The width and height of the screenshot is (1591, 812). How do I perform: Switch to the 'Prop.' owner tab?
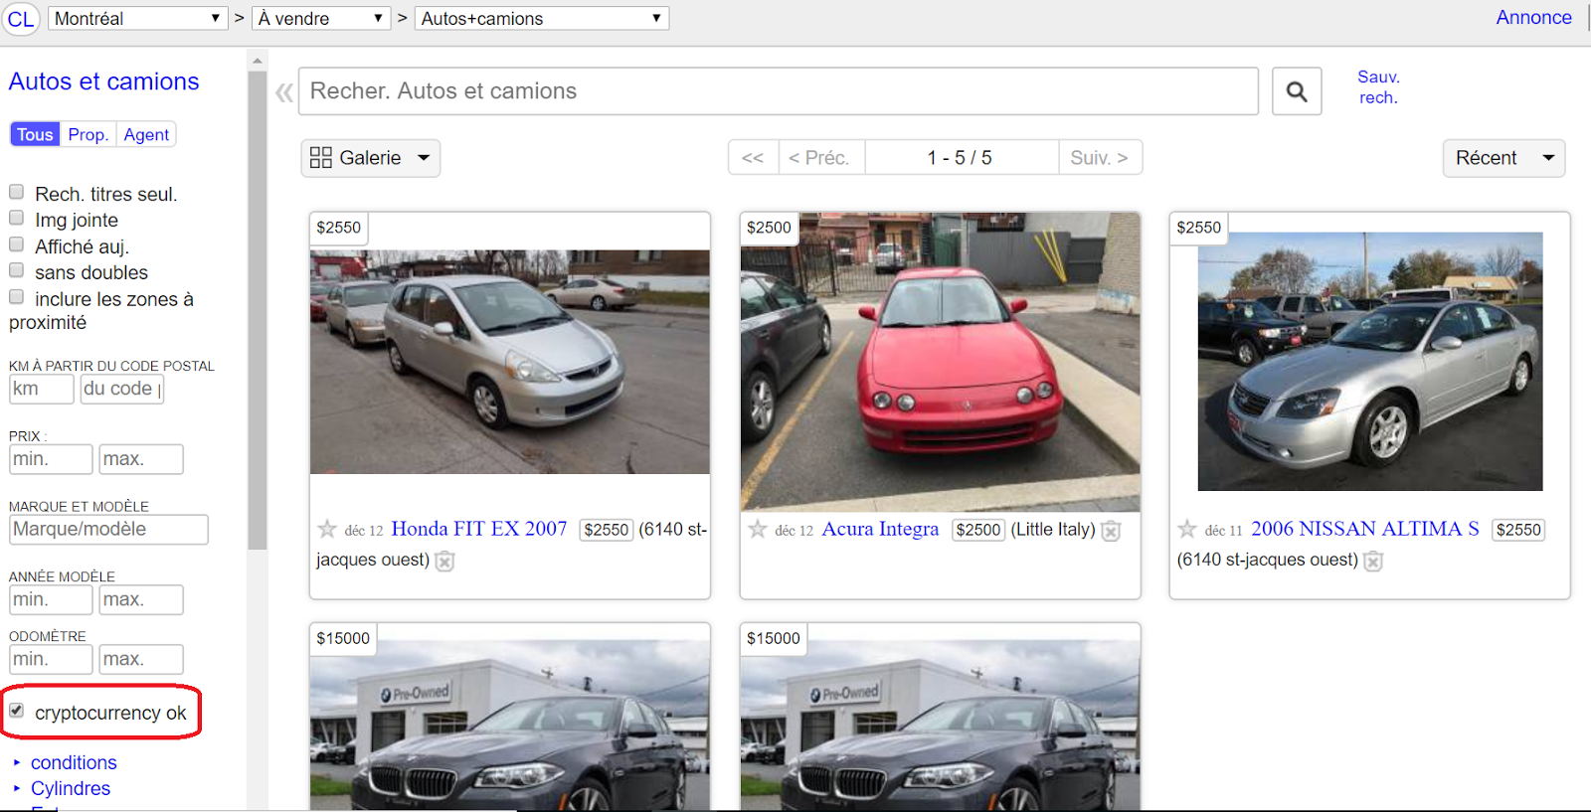click(88, 134)
